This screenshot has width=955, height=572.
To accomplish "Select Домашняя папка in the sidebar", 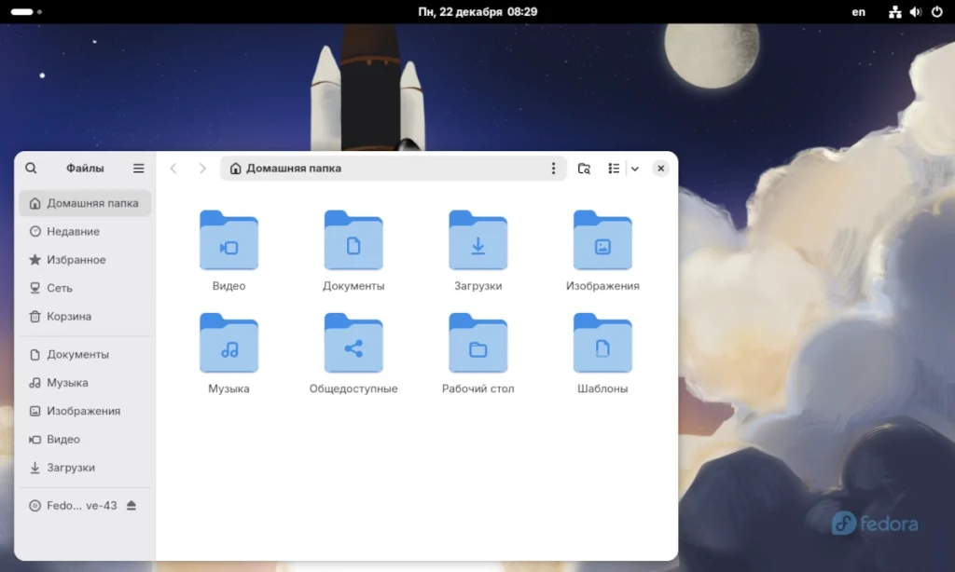I will [x=85, y=203].
